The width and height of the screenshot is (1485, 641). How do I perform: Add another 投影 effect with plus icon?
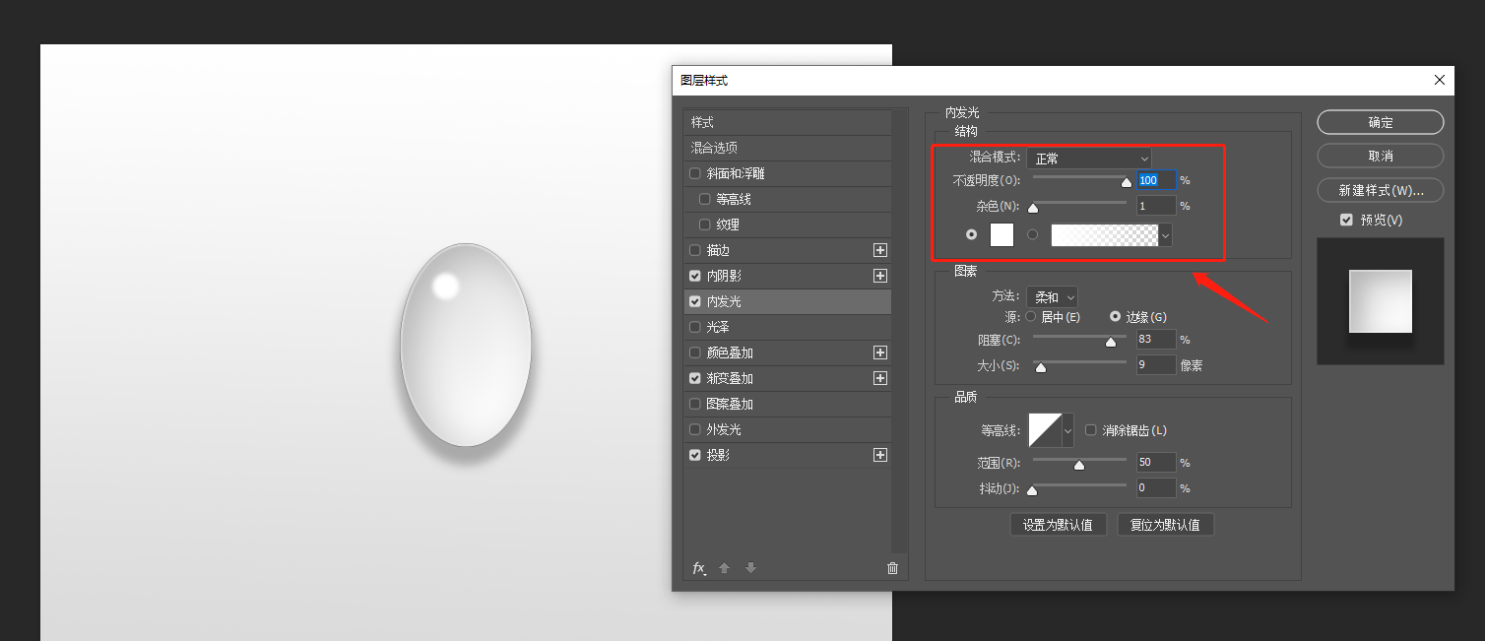(x=880, y=455)
